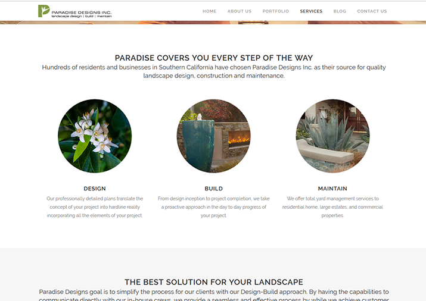Click the BUILD heading
Image resolution: width=426 pixels, height=301 pixels.
pyautogui.click(x=213, y=189)
